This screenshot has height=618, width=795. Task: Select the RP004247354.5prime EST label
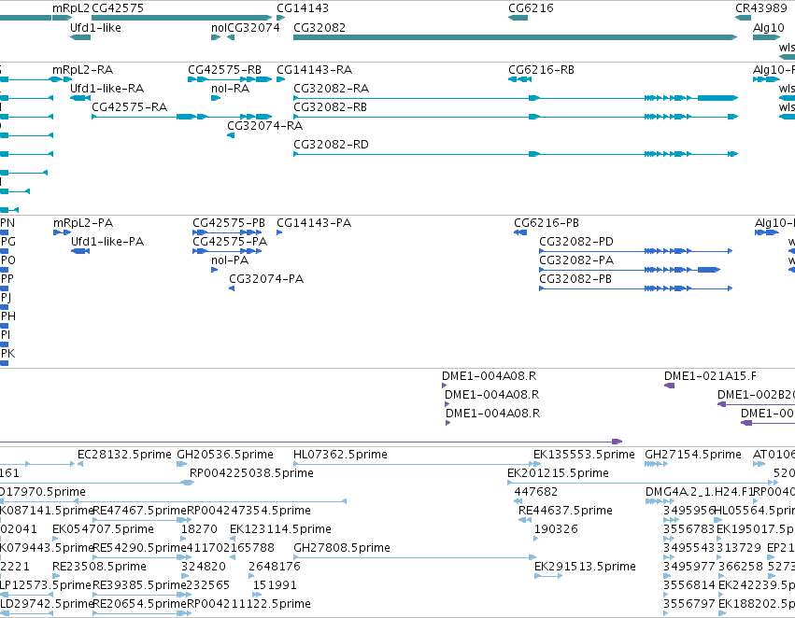[x=248, y=511]
